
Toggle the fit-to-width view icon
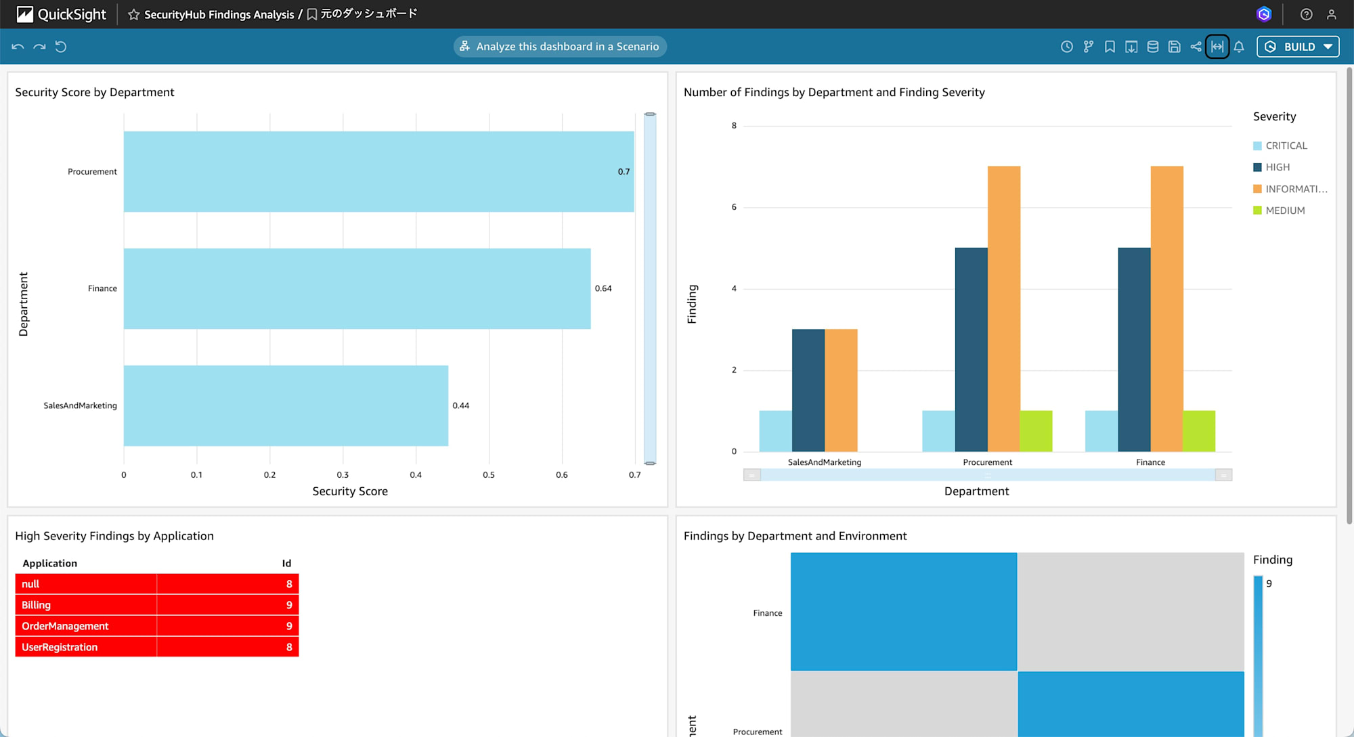tap(1217, 47)
